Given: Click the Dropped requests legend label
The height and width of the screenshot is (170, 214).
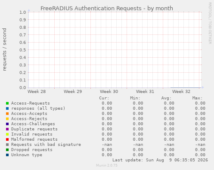Looking at the screenshot, I should click(x=32, y=150).
